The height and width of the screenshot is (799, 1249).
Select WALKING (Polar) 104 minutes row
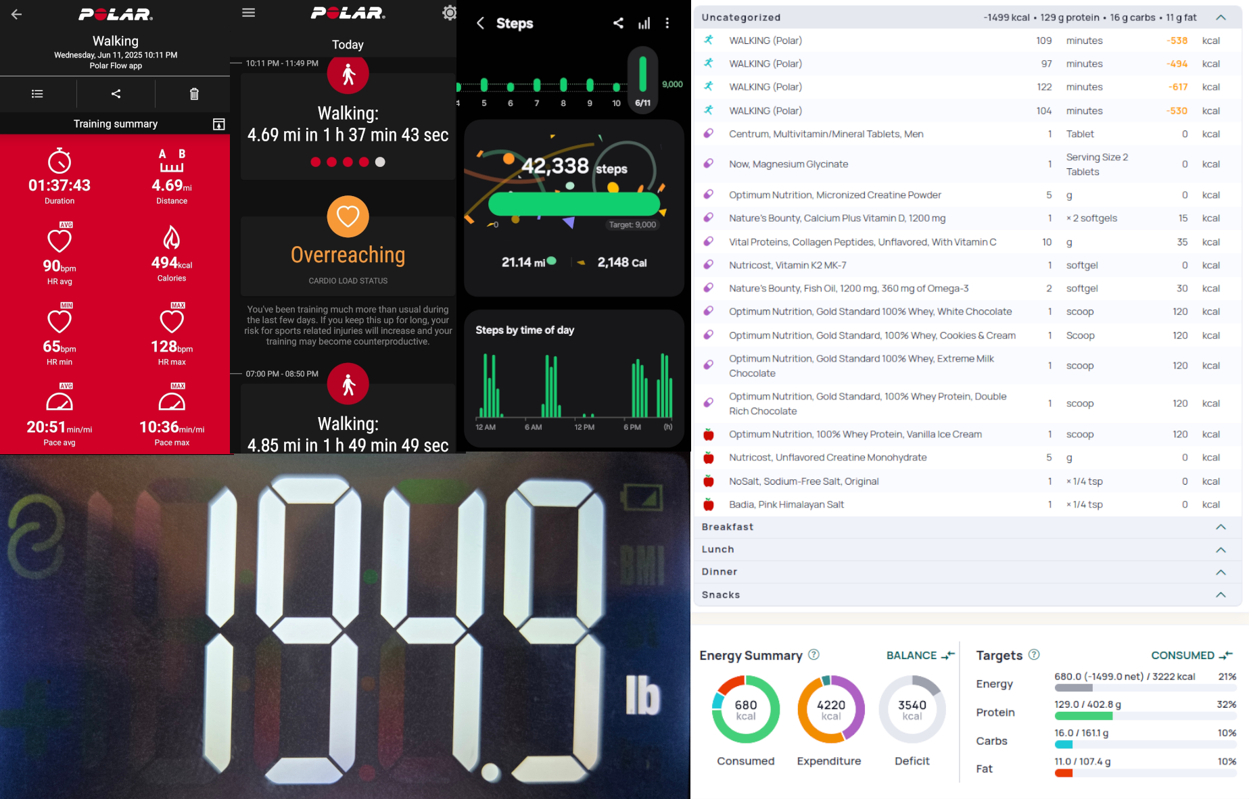967,111
